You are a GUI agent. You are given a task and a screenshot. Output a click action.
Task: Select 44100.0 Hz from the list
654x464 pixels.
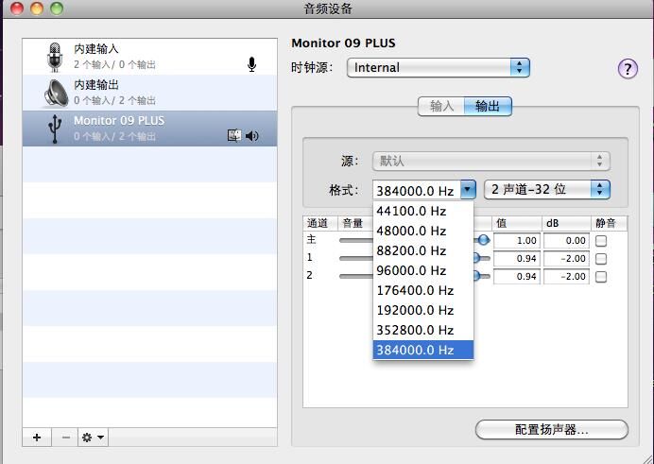tap(411, 211)
